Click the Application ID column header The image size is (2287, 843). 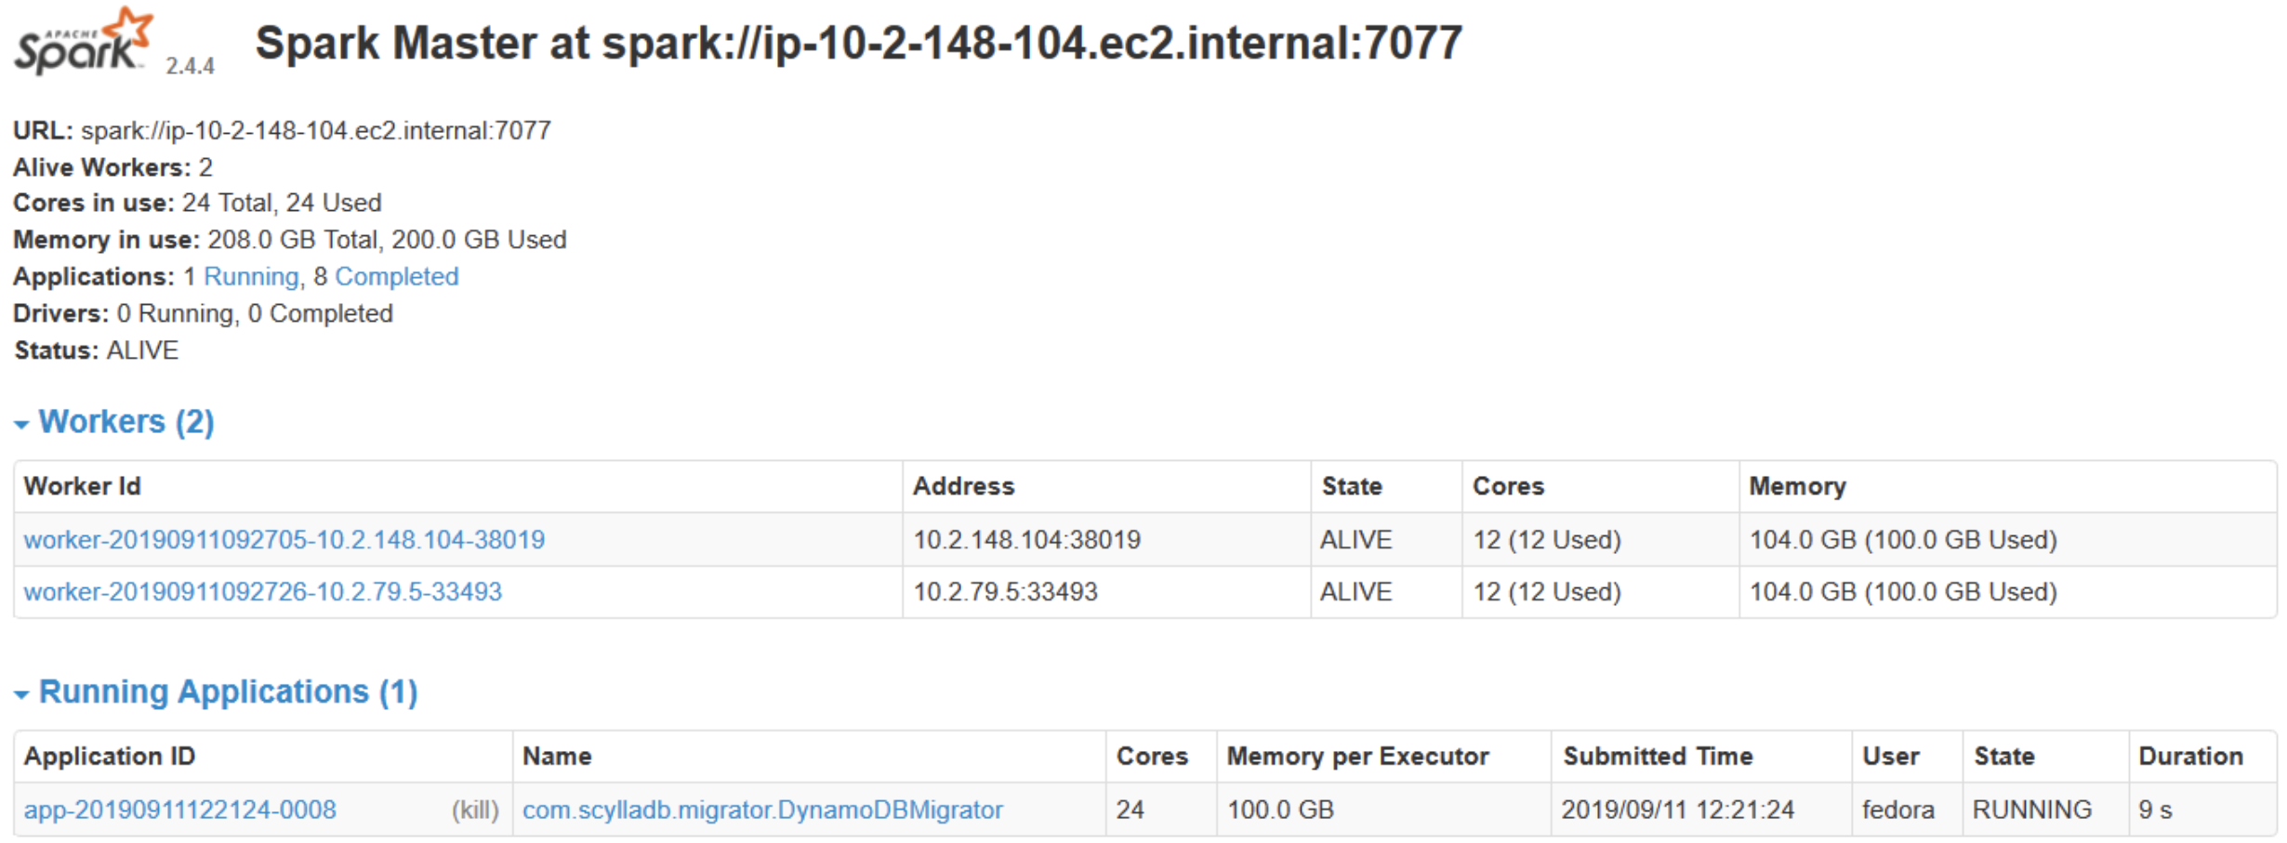110,757
